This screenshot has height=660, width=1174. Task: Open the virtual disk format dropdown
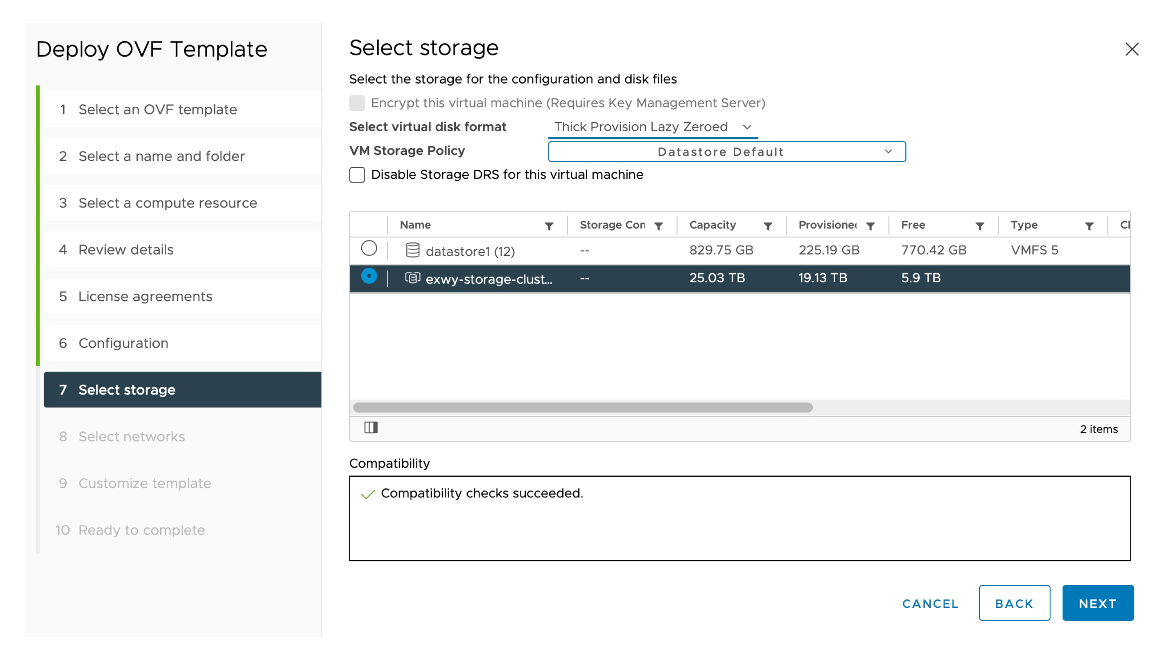click(652, 127)
